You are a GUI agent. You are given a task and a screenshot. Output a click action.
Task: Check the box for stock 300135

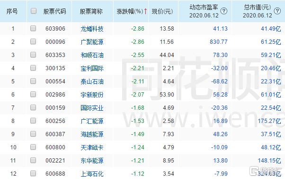click(x=33, y=68)
